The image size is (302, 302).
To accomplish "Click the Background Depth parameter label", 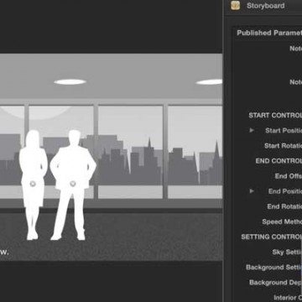I will (275, 283).
